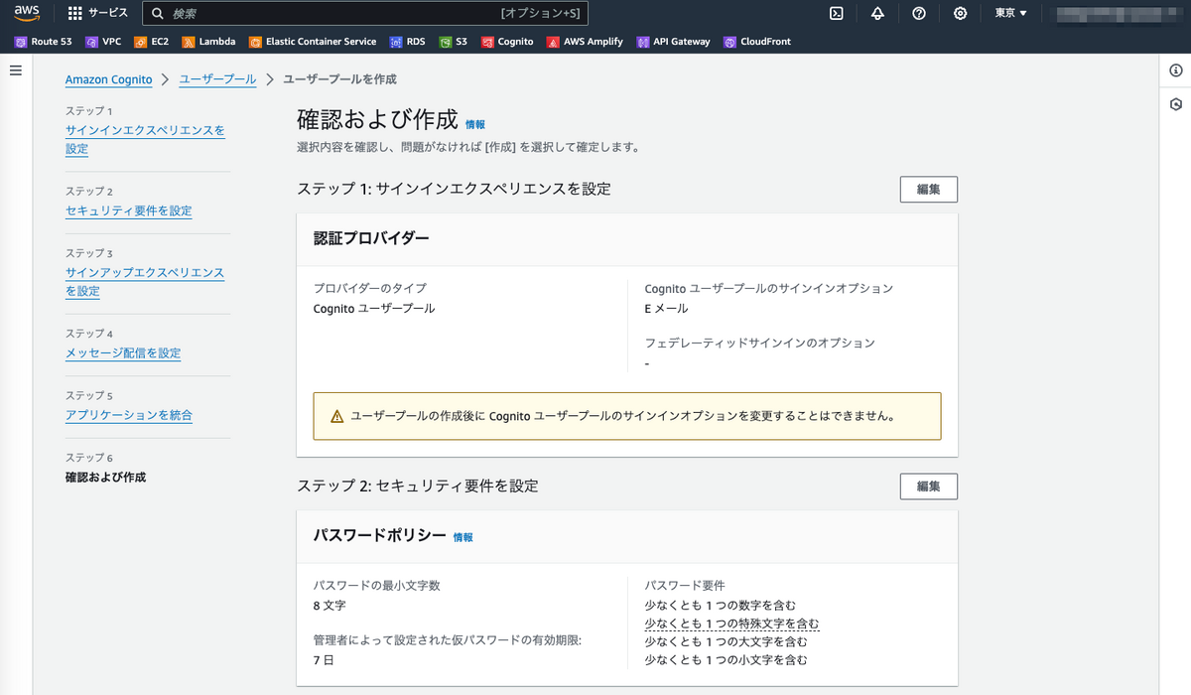Open the help question mark icon

pyautogui.click(x=919, y=13)
